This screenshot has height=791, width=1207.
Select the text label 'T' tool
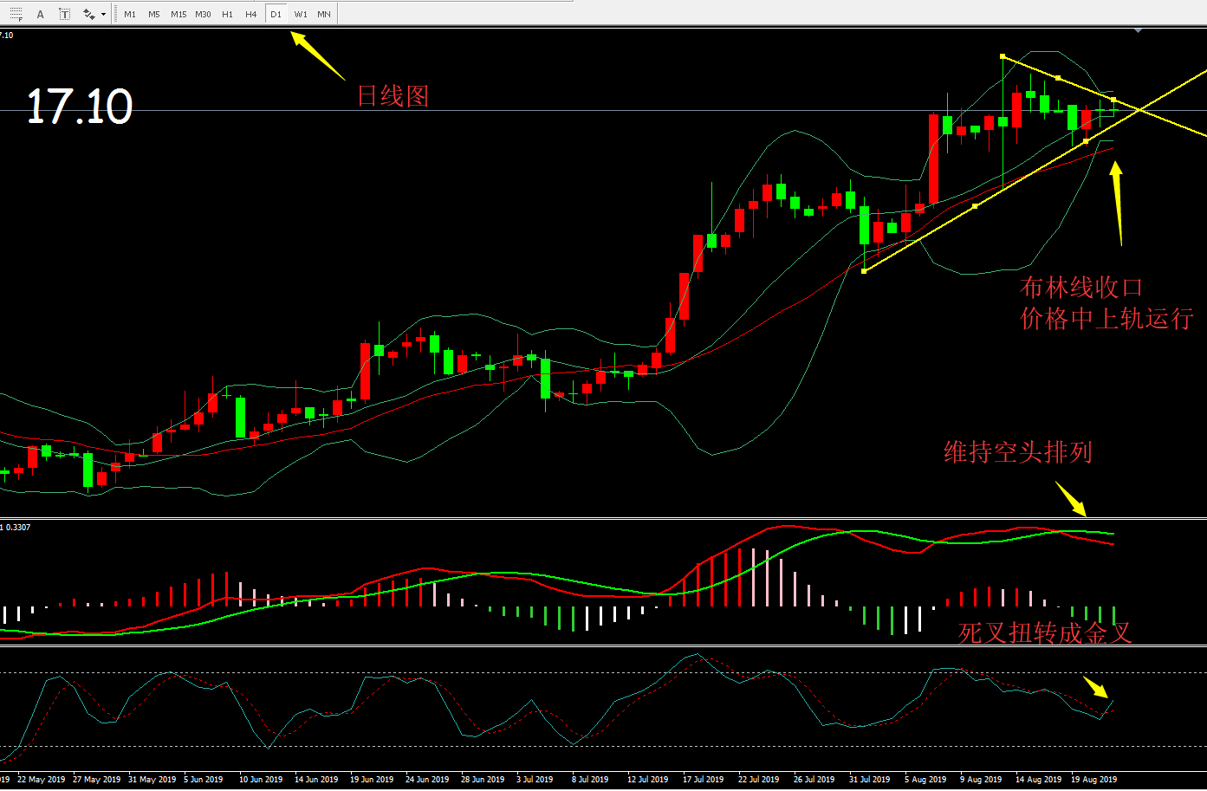[x=65, y=14]
